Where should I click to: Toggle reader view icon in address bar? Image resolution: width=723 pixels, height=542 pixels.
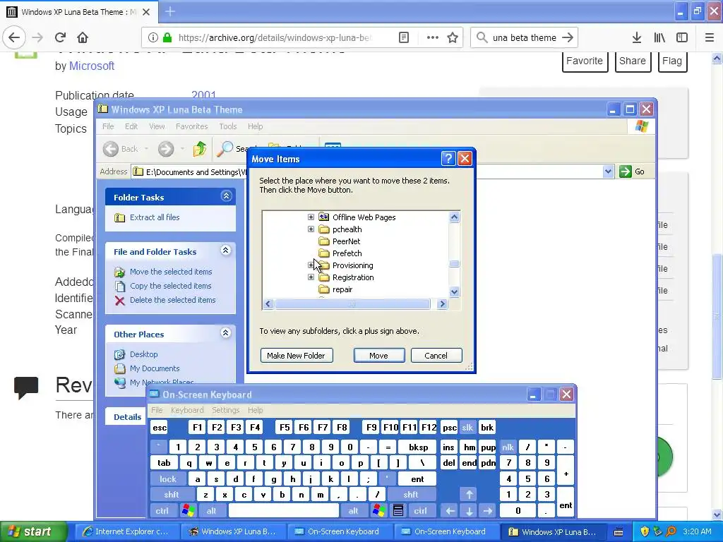(403, 37)
